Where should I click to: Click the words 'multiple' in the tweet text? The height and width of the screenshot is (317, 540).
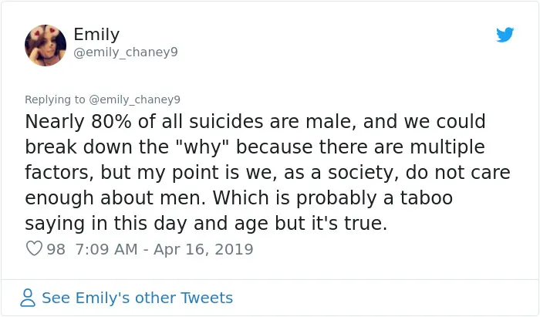coord(447,147)
